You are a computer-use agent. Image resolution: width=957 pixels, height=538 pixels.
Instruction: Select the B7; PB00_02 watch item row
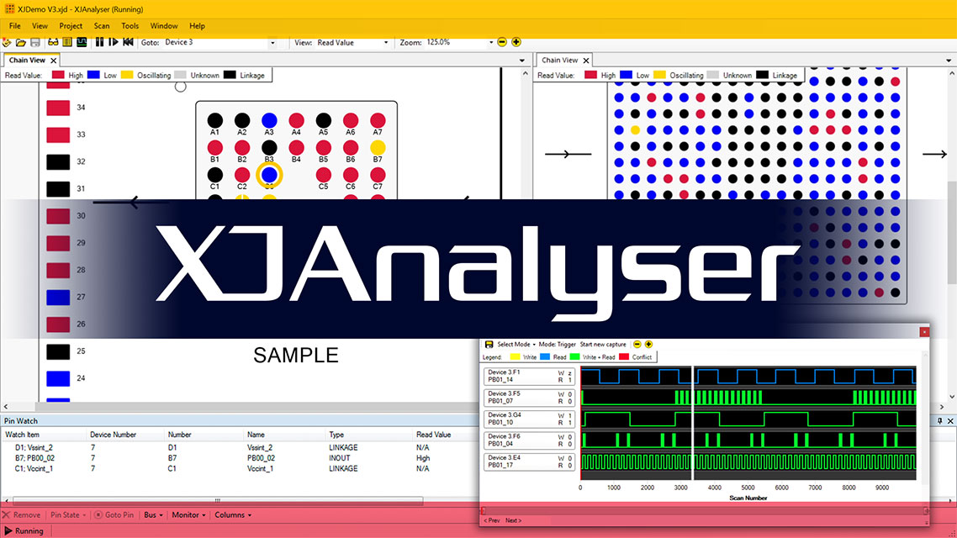(238, 458)
